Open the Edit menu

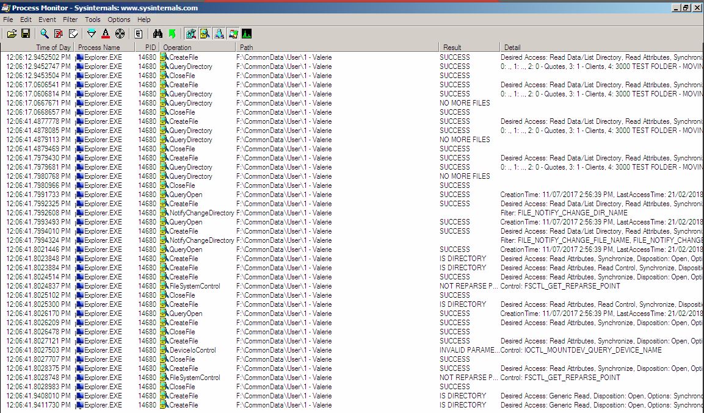pos(26,20)
